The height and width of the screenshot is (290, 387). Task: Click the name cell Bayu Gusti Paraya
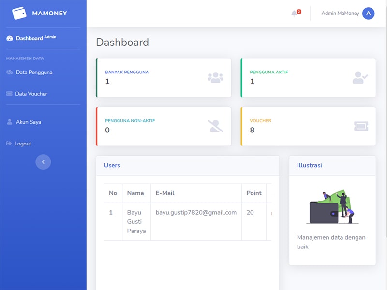136,222
